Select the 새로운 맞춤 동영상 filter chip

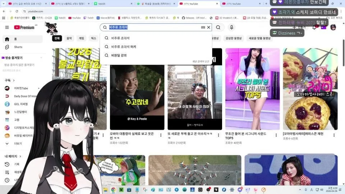259,38
